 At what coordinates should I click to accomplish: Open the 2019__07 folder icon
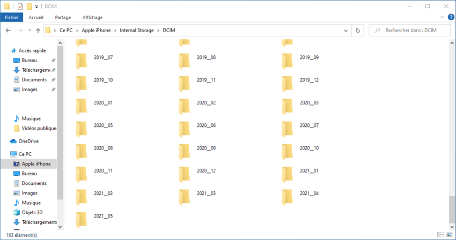(x=81, y=61)
